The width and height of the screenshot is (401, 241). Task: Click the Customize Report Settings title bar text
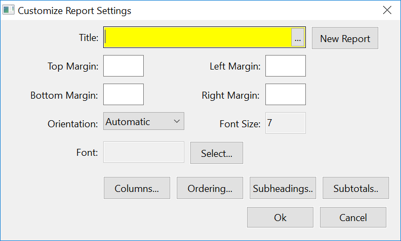[x=75, y=10]
